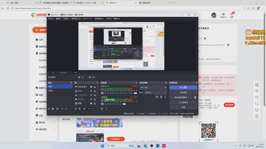Show the 文本 (GDI+) source
Image resolution: width=266 pixels, height=149 pixels.
coord(91,95)
